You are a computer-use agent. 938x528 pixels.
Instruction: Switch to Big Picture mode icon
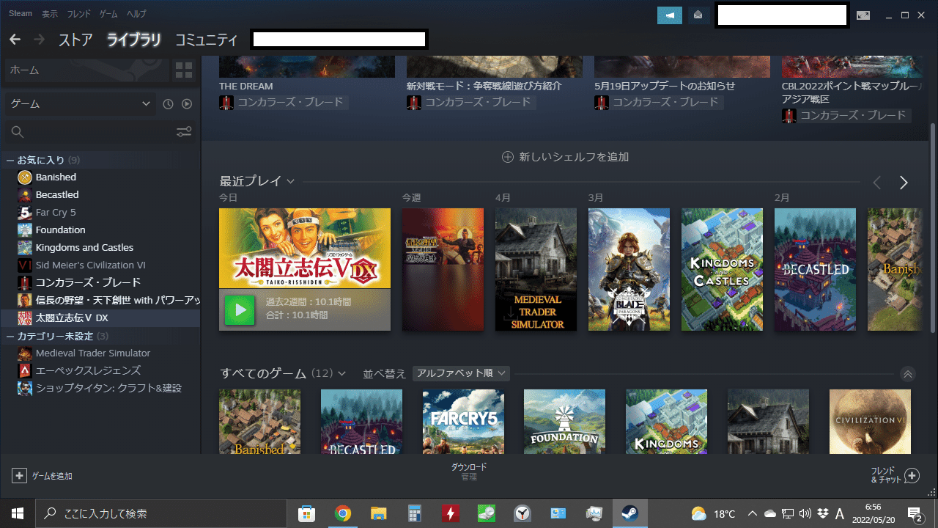[863, 15]
